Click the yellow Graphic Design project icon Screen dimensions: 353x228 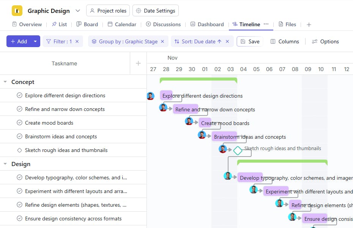point(17,11)
